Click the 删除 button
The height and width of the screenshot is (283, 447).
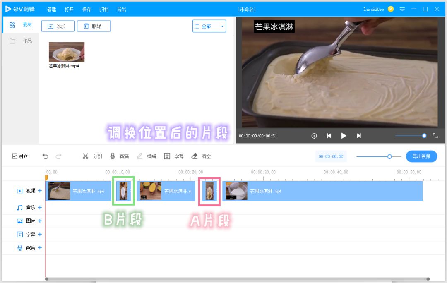[94, 26]
